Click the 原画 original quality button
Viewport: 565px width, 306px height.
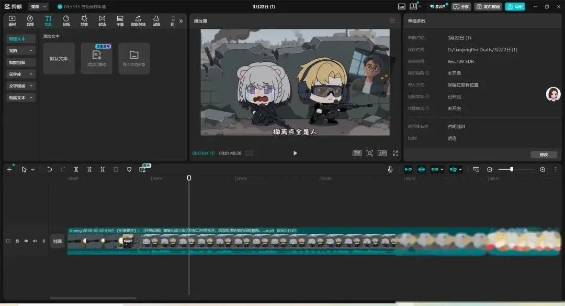357,153
